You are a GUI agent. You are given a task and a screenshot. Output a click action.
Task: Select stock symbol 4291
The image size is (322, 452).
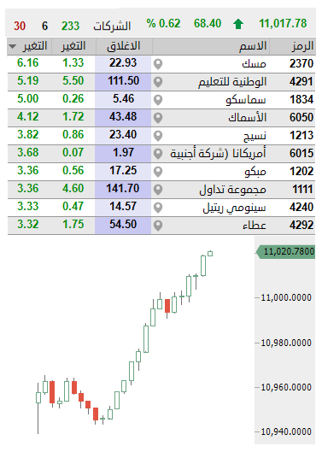click(302, 81)
